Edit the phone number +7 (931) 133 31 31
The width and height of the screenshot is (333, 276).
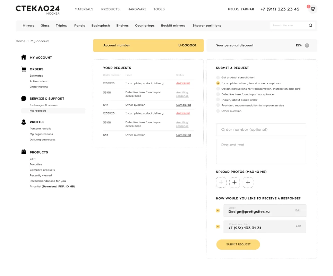298,226
